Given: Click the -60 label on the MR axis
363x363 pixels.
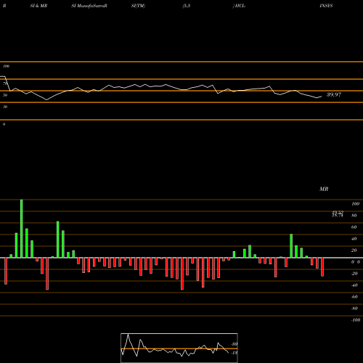Looking at the screenshot, I should (354, 297).
